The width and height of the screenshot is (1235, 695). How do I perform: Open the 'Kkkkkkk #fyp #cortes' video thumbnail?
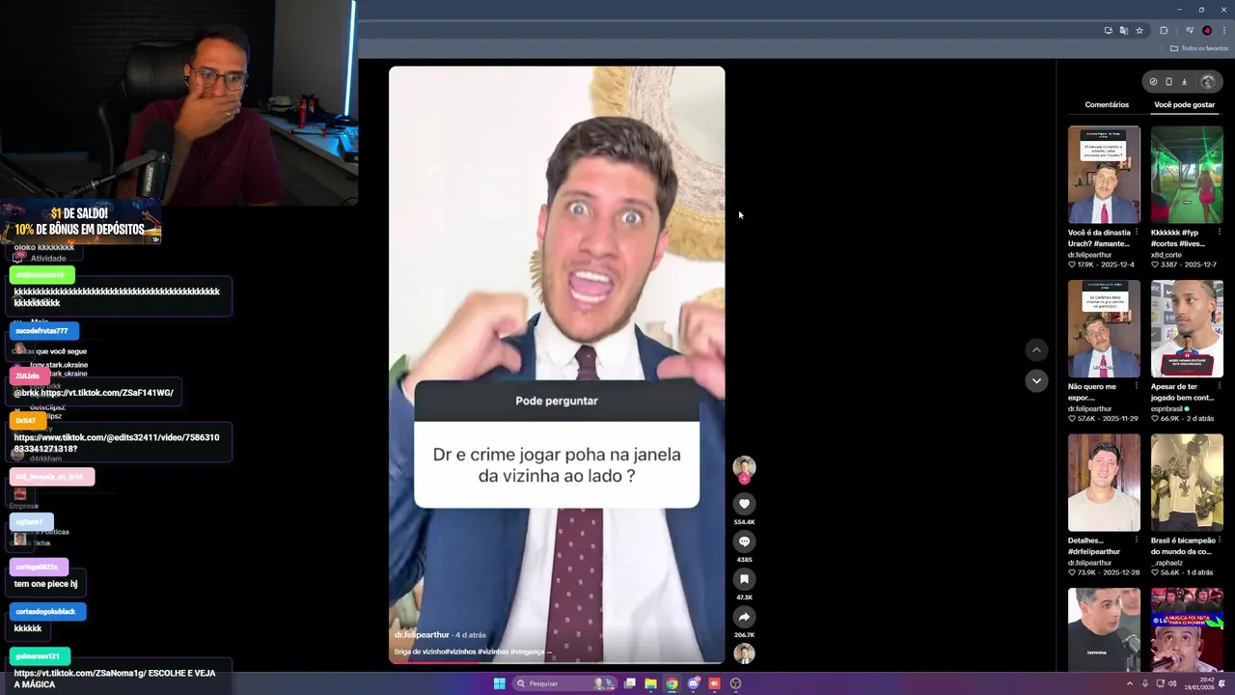pyautogui.click(x=1187, y=175)
